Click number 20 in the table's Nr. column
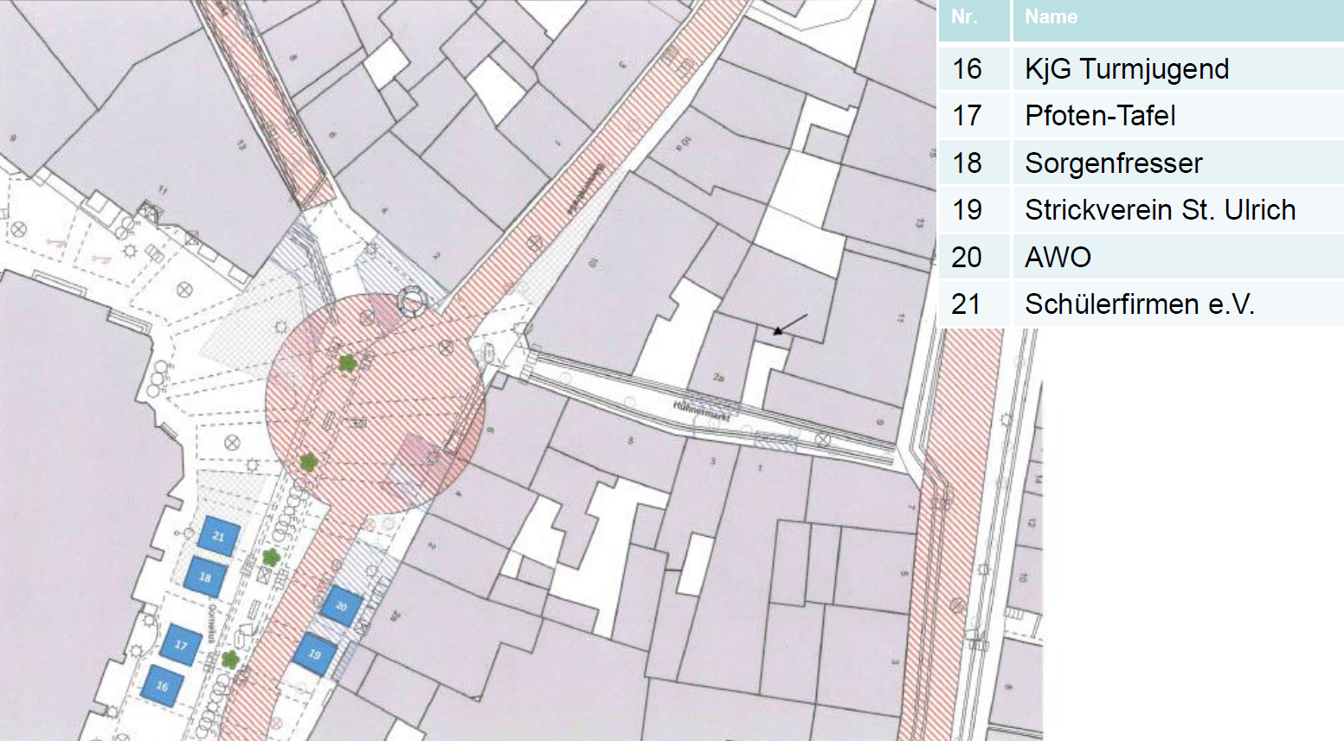Image resolution: width=1344 pixels, height=741 pixels. pos(967,257)
